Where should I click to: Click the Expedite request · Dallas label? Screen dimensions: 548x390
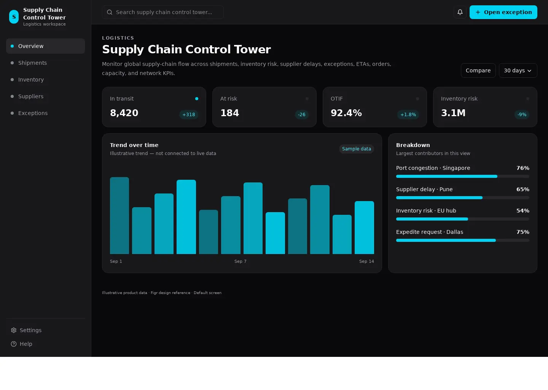pyautogui.click(x=430, y=232)
